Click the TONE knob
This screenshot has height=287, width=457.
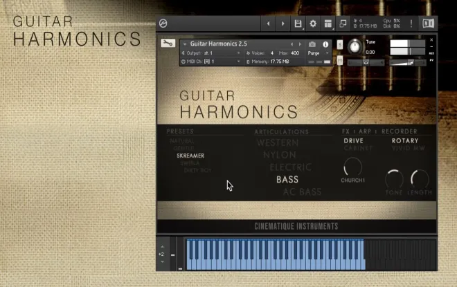point(394,179)
